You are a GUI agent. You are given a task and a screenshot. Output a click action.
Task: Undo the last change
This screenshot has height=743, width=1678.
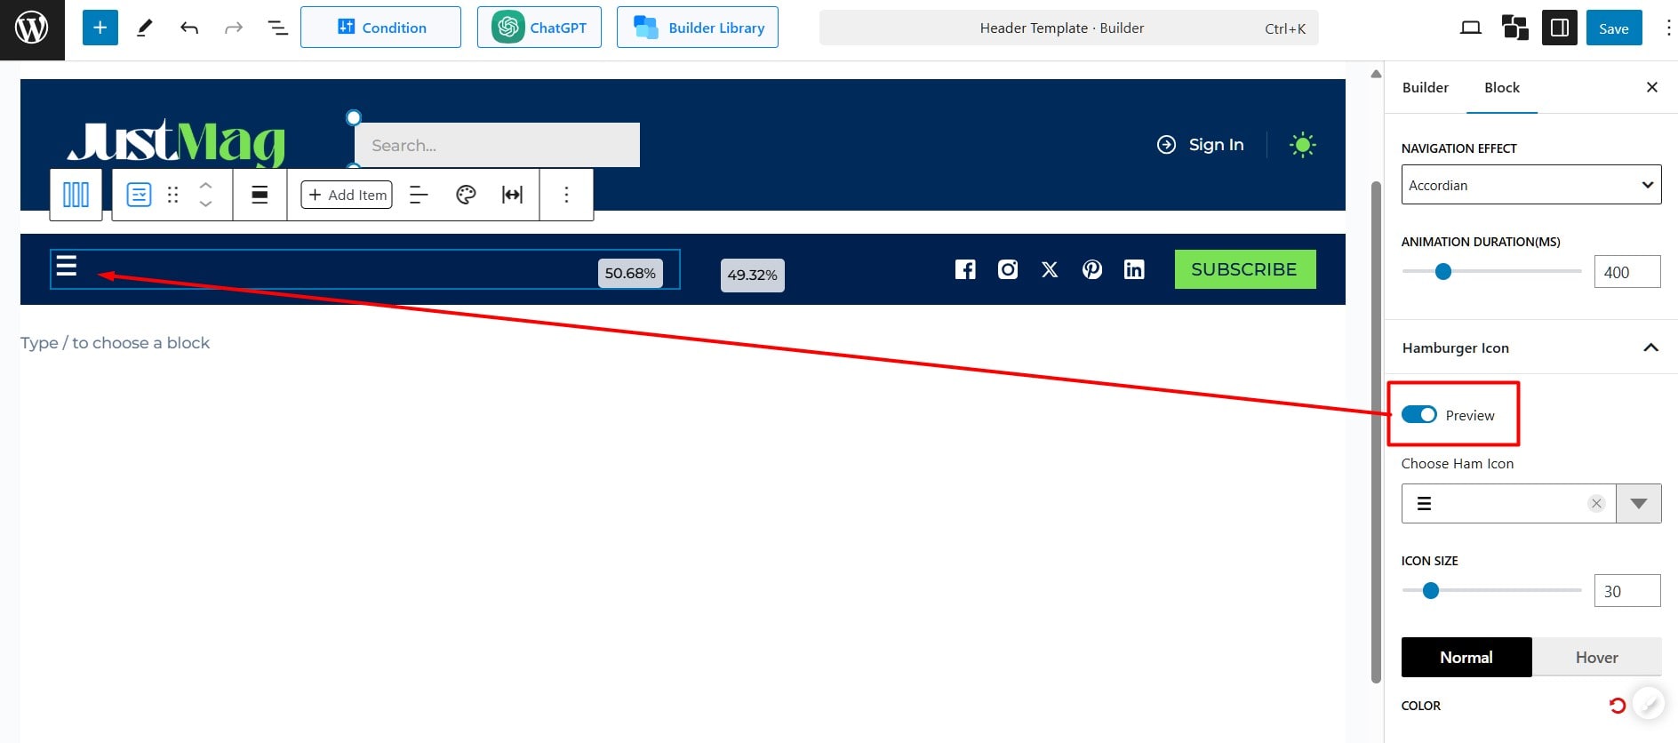point(189,28)
